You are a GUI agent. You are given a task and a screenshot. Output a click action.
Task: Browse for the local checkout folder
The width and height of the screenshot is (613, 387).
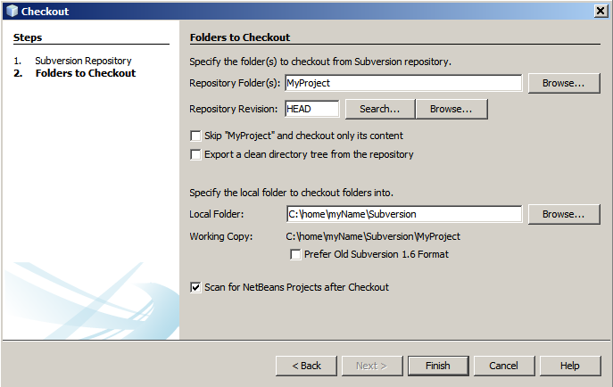[x=563, y=214]
